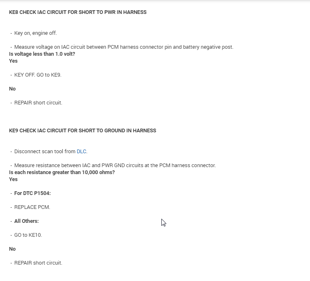The width and height of the screenshot is (310, 281).
Task: Click the 'Yes' answer in the KE8 section
Action: [14, 61]
